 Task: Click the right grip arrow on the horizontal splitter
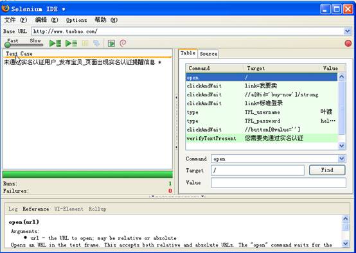(x=202, y=196)
